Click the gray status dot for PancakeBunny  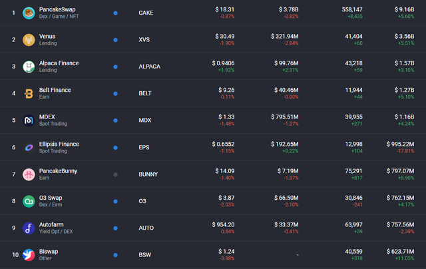[115, 174]
